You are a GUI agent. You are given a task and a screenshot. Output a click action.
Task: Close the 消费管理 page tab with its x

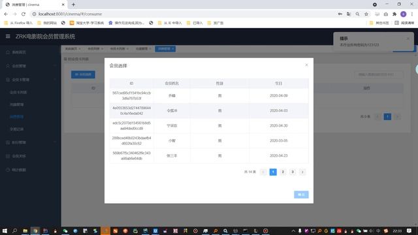[172, 49]
